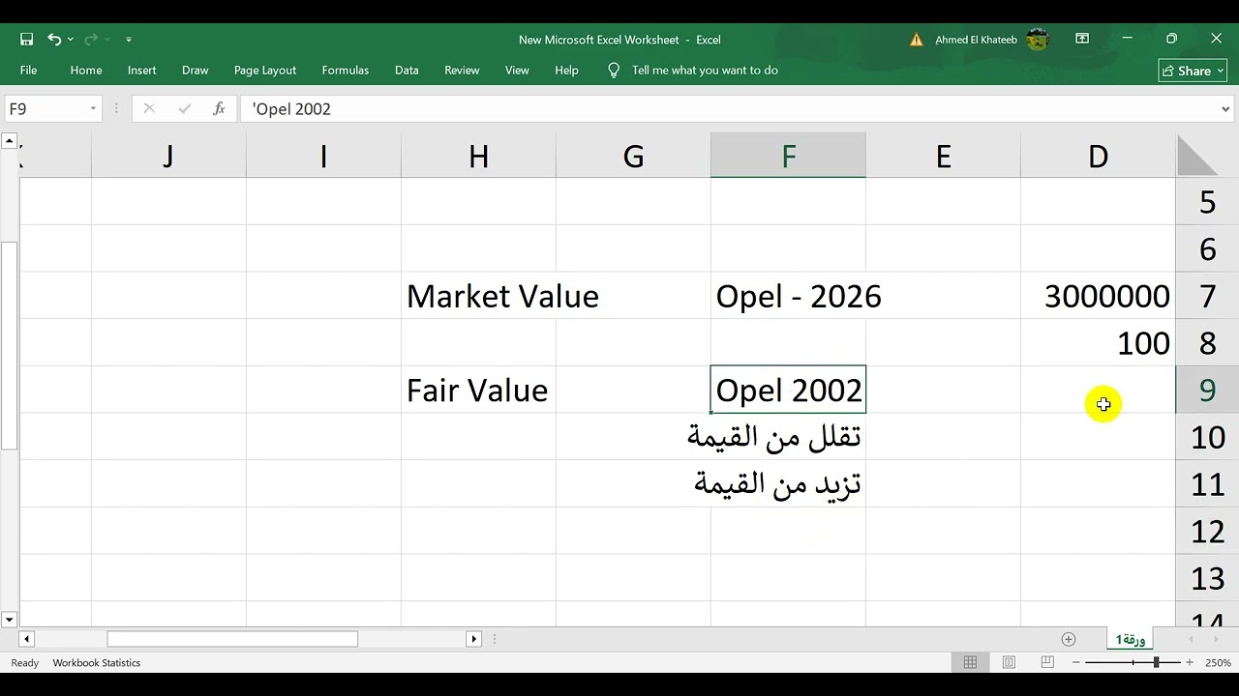Select row 12 header
Viewport: 1239px width, 696px height.
pyautogui.click(x=1207, y=532)
